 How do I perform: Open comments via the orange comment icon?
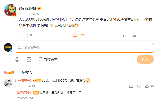75,35
